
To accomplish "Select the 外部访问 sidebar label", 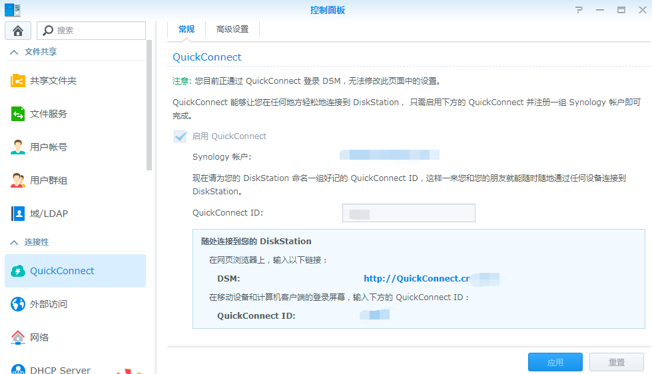I will tap(49, 304).
